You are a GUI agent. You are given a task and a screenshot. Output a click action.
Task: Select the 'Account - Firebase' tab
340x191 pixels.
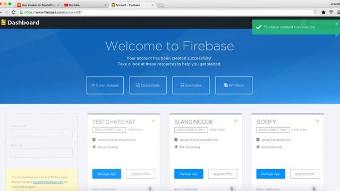click(132, 5)
